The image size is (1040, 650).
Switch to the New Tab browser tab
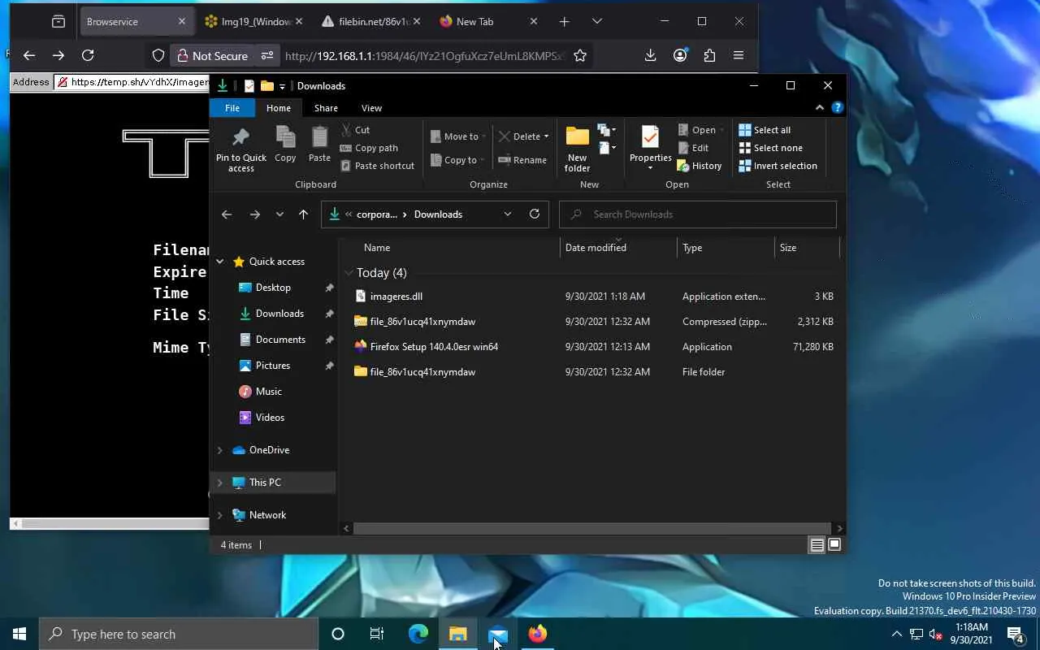coord(474,21)
